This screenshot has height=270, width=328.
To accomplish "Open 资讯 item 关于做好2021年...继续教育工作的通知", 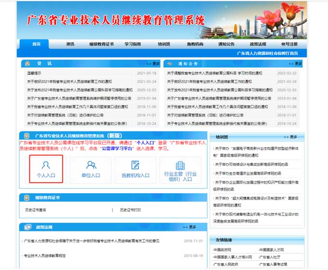I will 69,82.
